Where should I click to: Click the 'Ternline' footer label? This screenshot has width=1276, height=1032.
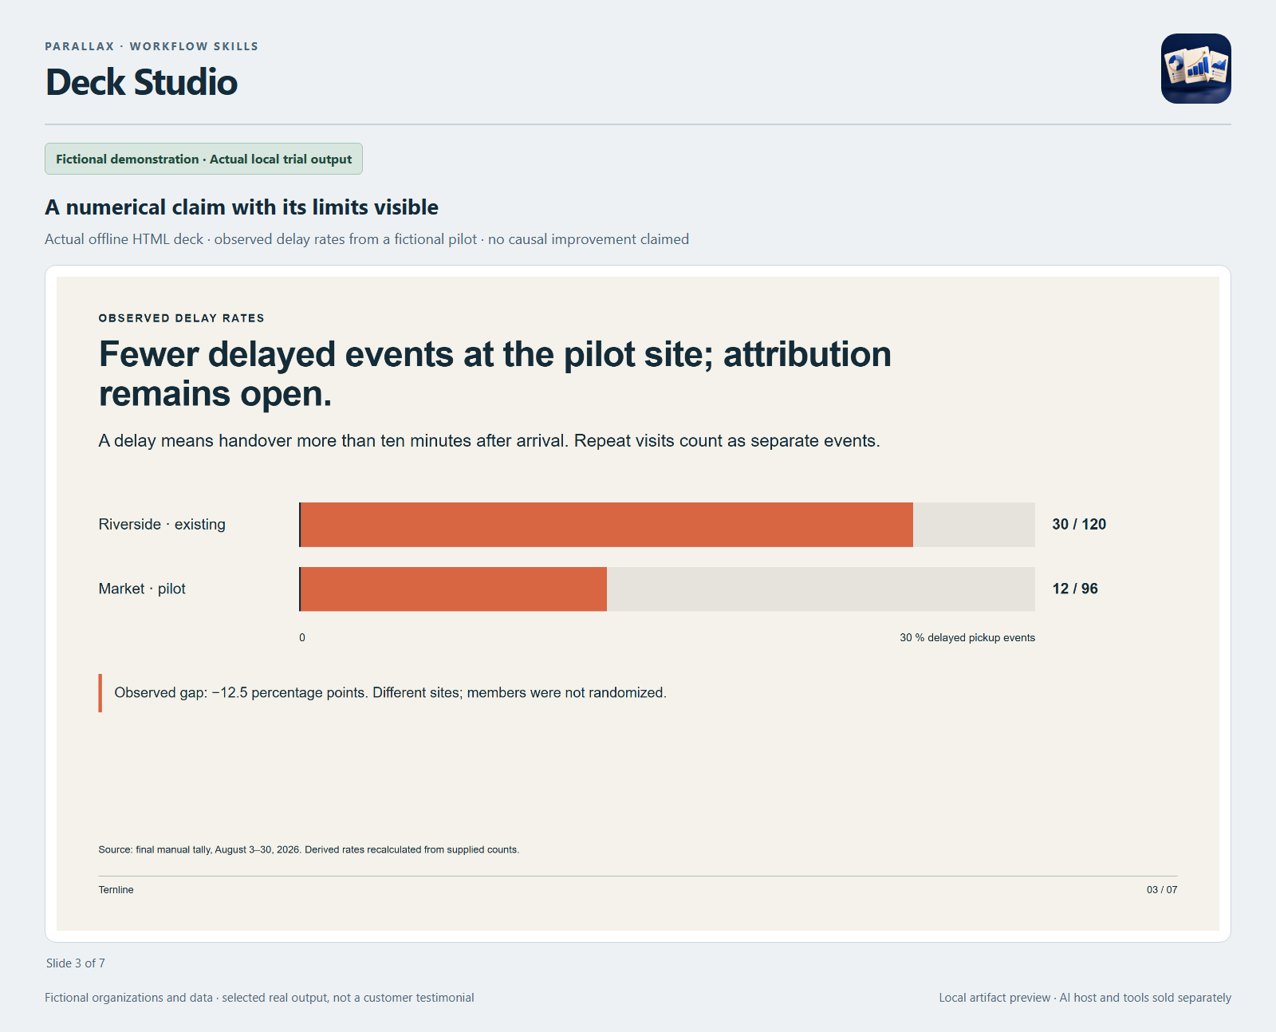[116, 890]
